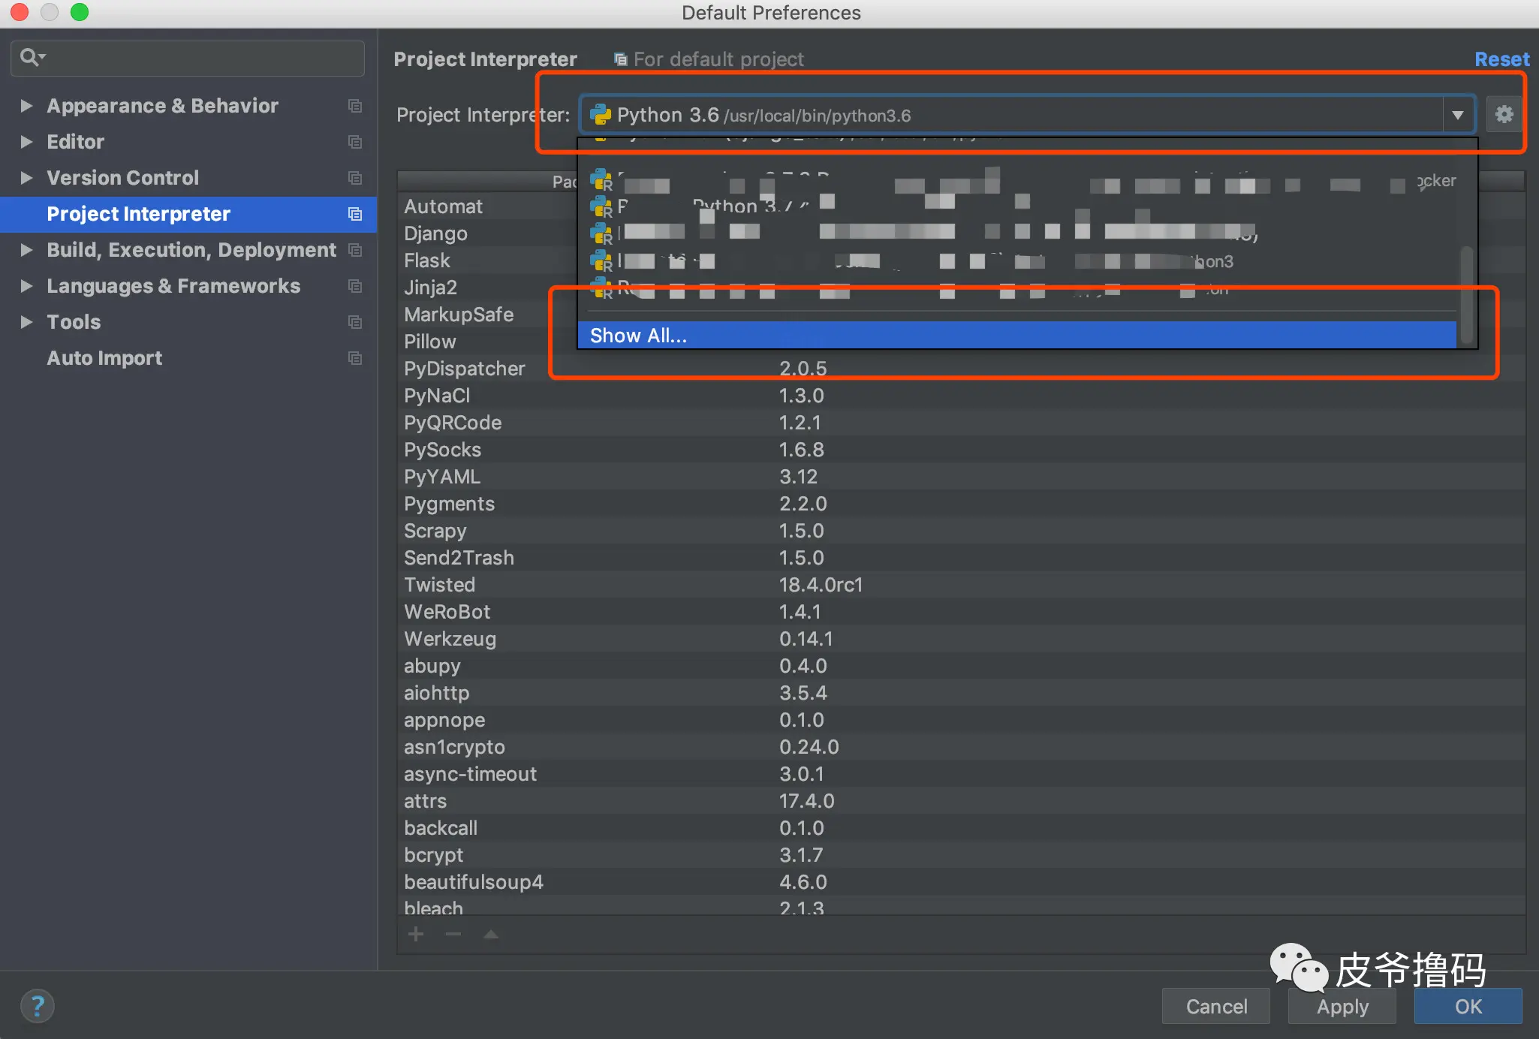Click the Reset link
This screenshot has height=1039, width=1539.
point(1501,59)
